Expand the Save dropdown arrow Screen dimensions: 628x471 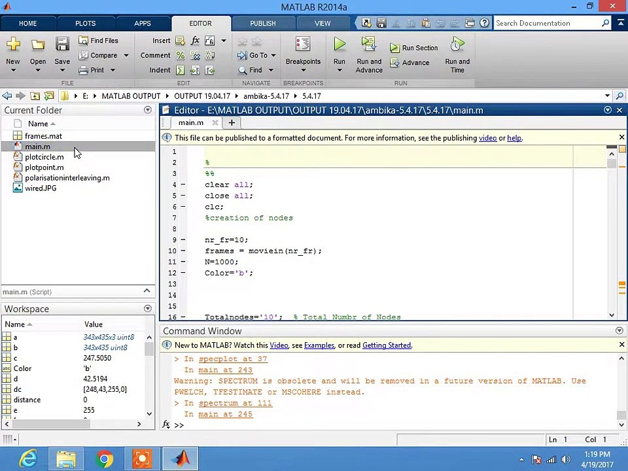pos(62,71)
